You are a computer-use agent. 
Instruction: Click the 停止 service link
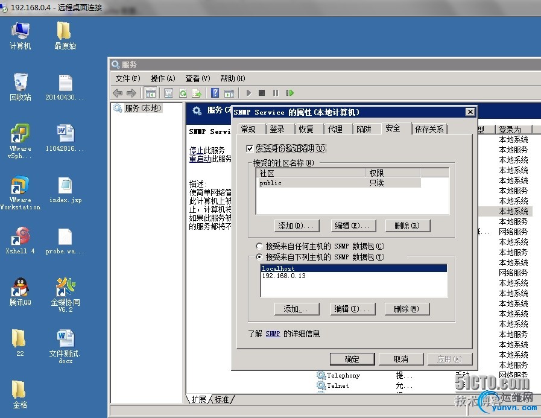(197, 151)
